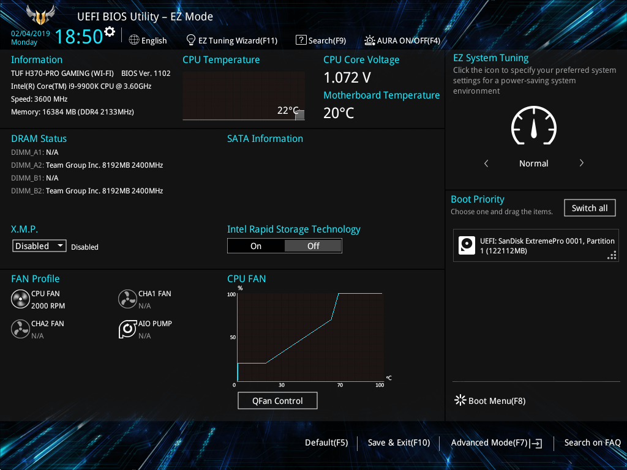Viewport: 627px width, 470px height.
Task: Select the UEFI SanDisk ExtremePro boot entry
Action: coord(536,246)
